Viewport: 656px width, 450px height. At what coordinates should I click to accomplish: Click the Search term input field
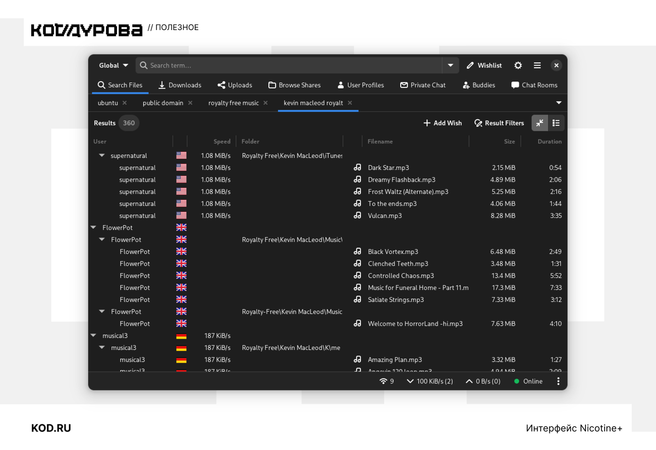[x=289, y=66]
